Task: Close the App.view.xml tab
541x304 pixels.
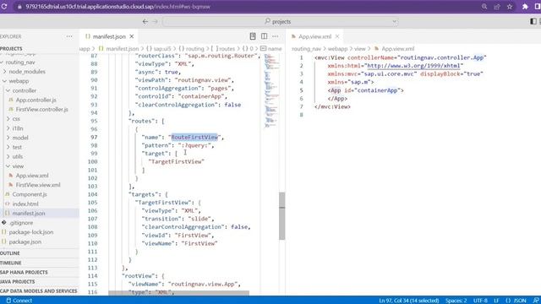Action: pyautogui.click(x=337, y=36)
